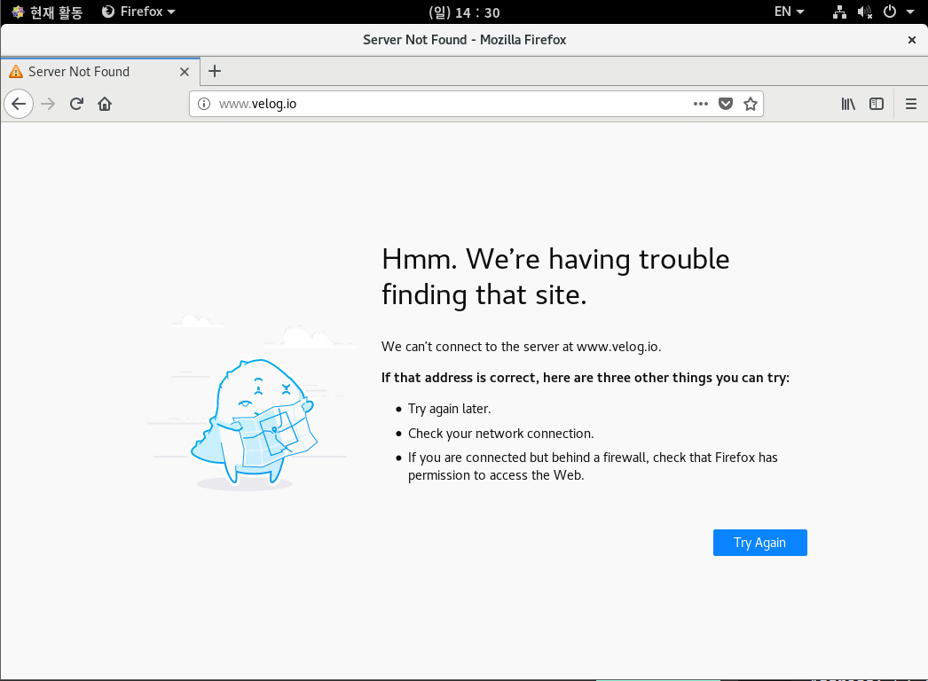Screen dimensions: 928x681
Task: Open the page actions three-dot menu
Action: click(x=701, y=104)
